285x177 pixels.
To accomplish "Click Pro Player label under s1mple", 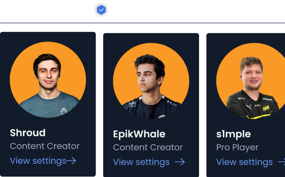I will click(237, 148).
